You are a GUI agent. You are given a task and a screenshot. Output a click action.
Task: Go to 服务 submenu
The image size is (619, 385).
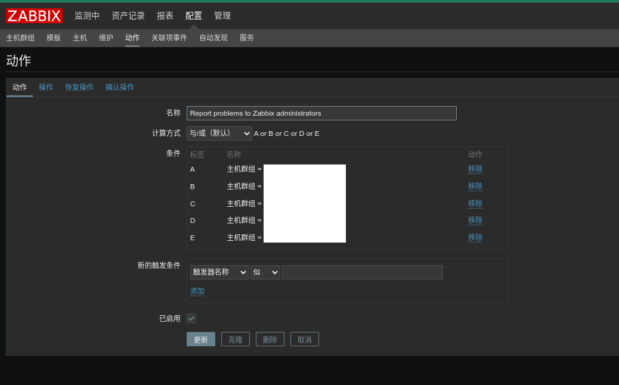point(246,38)
